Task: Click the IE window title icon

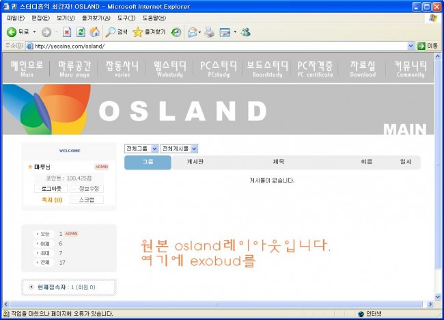Action: pyautogui.click(x=5, y=6)
